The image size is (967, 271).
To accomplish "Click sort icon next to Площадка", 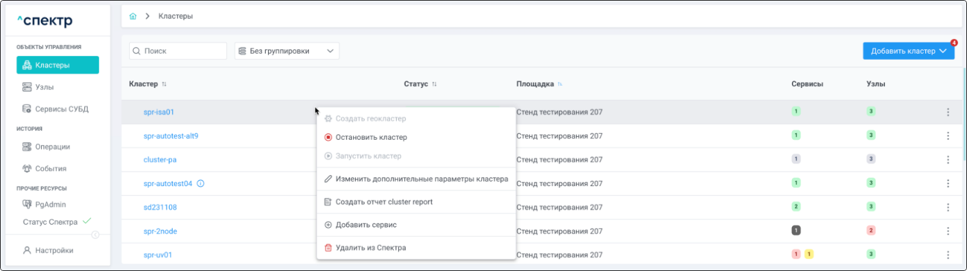I will pyautogui.click(x=560, y=84).
